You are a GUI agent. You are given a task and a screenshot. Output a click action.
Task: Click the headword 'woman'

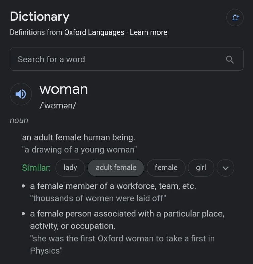[x=64, y=89]
